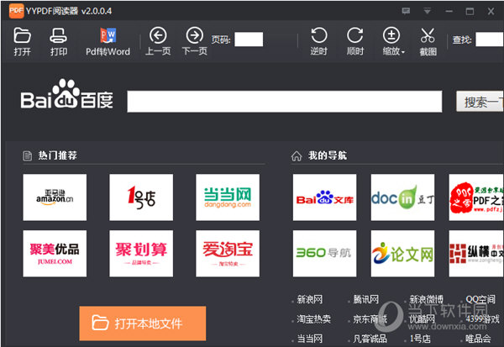
Task: Open the 论文网 tile
Action: pyautogui.click(x=402, y=254)
